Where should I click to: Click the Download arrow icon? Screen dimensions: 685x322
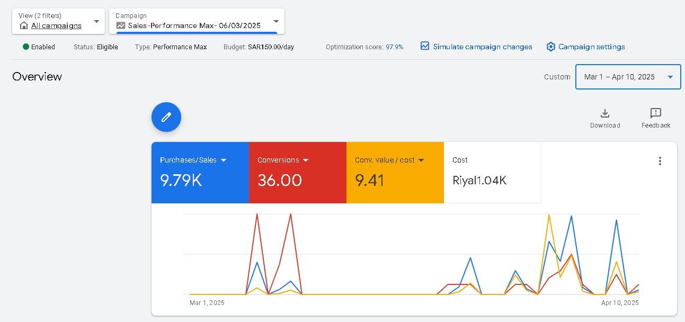(605, 113)
